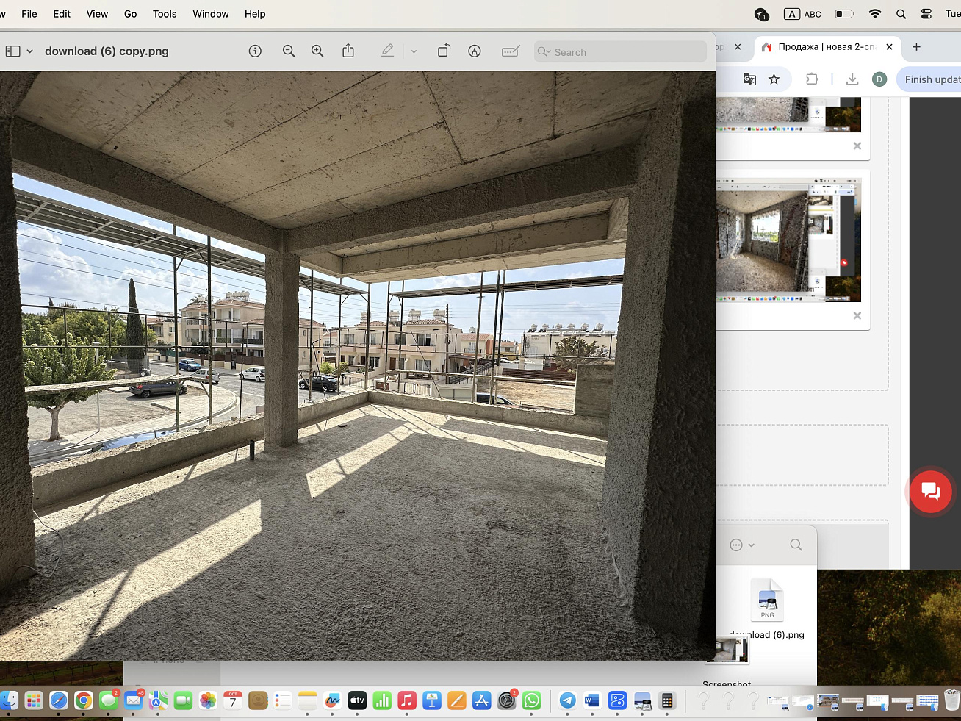The width and height of the screenshot is (961, 721).
Task: Open the form filling toolbar icon
Action: [x=510, y=51]
